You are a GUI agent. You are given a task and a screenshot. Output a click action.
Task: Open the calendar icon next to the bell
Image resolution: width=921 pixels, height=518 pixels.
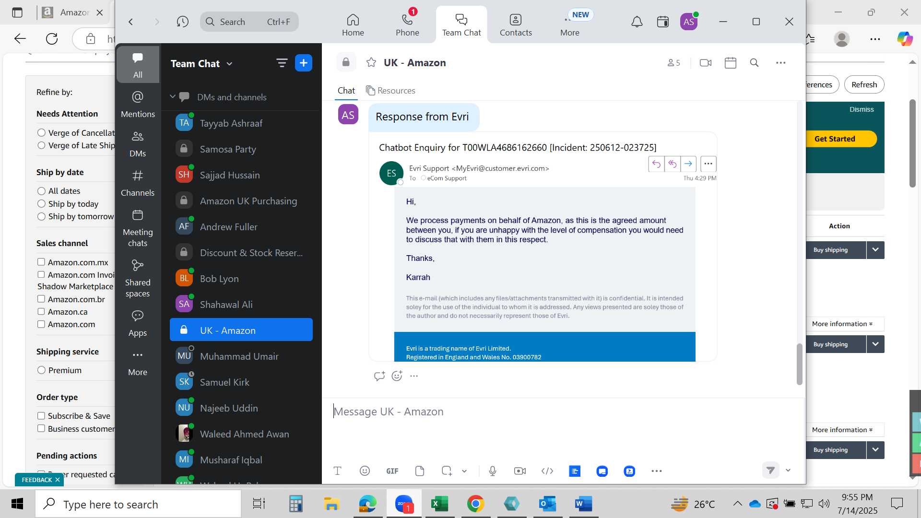[x=663, y=22]
